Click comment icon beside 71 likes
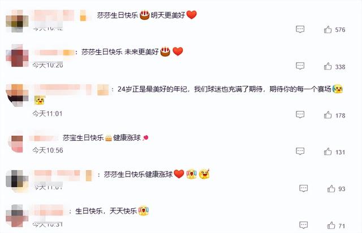 point(303,225)
